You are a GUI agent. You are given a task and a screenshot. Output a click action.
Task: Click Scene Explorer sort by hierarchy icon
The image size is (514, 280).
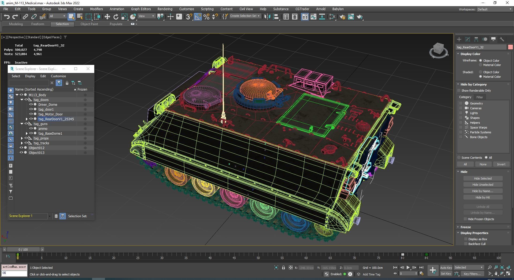coord(73,83)
